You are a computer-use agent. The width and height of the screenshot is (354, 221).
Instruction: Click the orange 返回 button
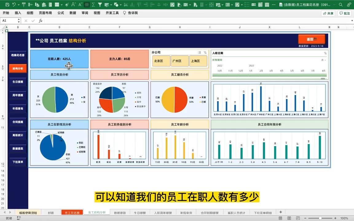coord(311,39)
